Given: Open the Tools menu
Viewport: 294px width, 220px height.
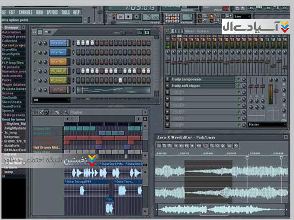Looking at the screenshot, I should pos(65,12).
